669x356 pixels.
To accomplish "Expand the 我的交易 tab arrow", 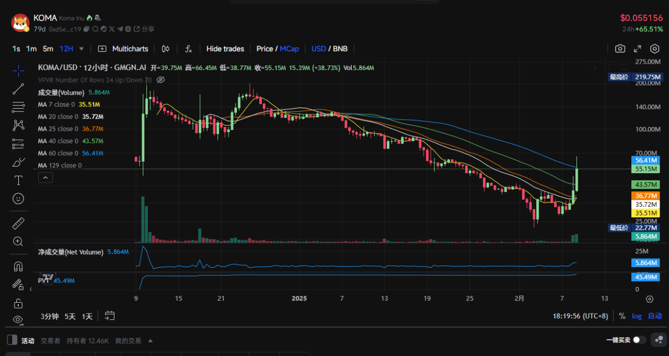I will tap(151, 341).
